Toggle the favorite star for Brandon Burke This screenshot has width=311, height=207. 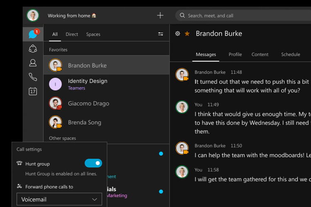point(187,34)
